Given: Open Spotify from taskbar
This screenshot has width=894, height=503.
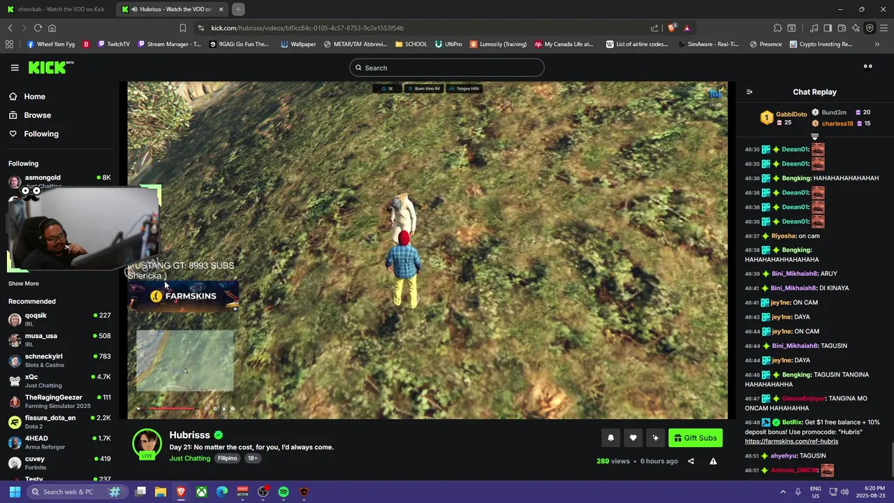Looking at the screenshot, I should coord(284,492).
